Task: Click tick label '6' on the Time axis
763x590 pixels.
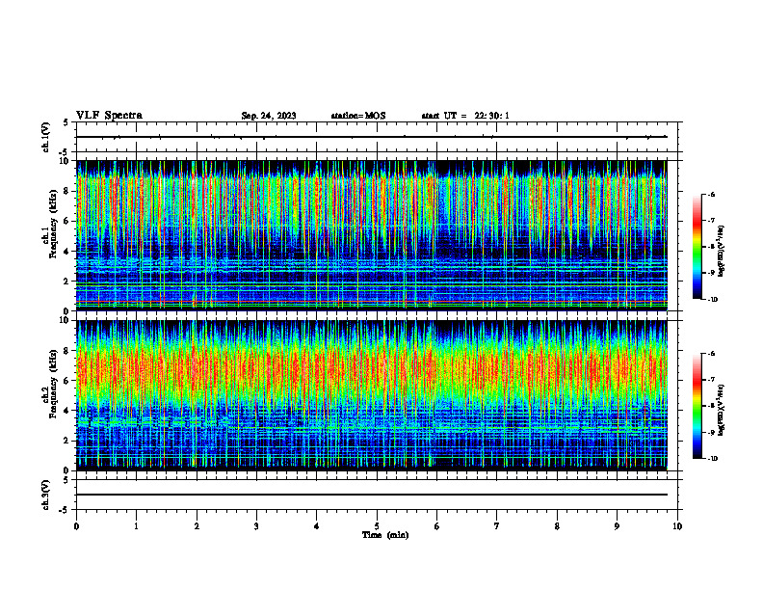Action: (x=437, y=526)
